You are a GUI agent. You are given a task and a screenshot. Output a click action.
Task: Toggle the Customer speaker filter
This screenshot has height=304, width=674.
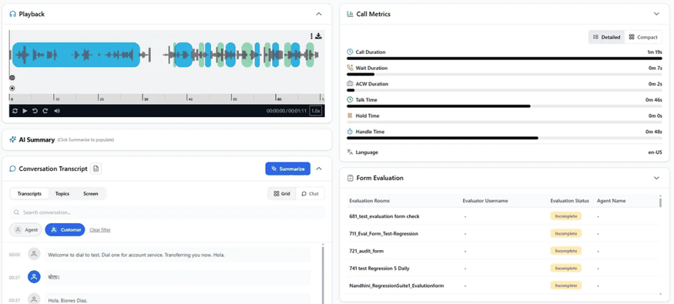click(x=65, y=229)
